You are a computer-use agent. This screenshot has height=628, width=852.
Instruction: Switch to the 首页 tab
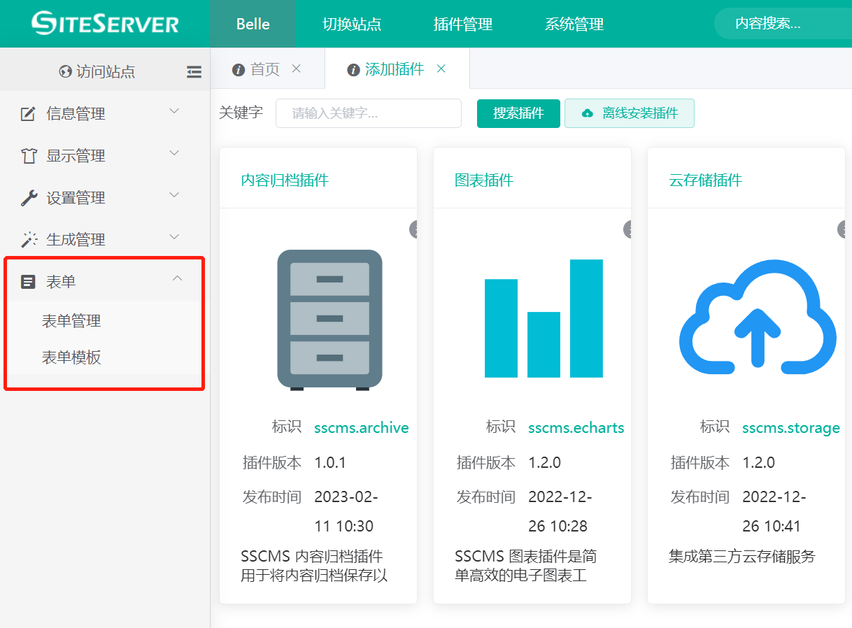click(x=264, y=69)
